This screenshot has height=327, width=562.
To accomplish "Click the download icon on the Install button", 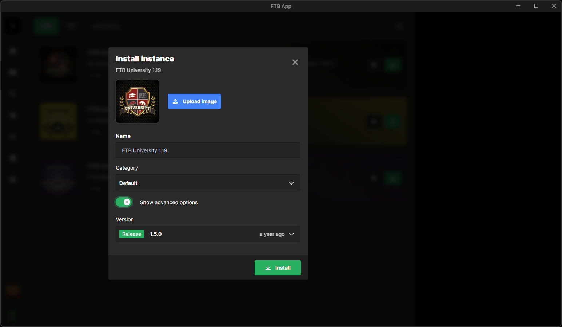I will (268, 268).
